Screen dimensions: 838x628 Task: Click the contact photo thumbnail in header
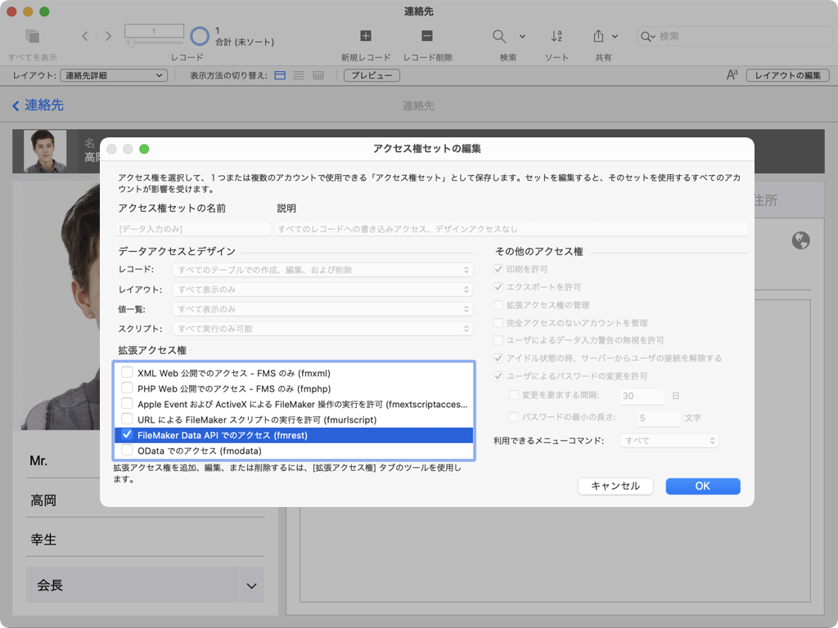point(46,151)
